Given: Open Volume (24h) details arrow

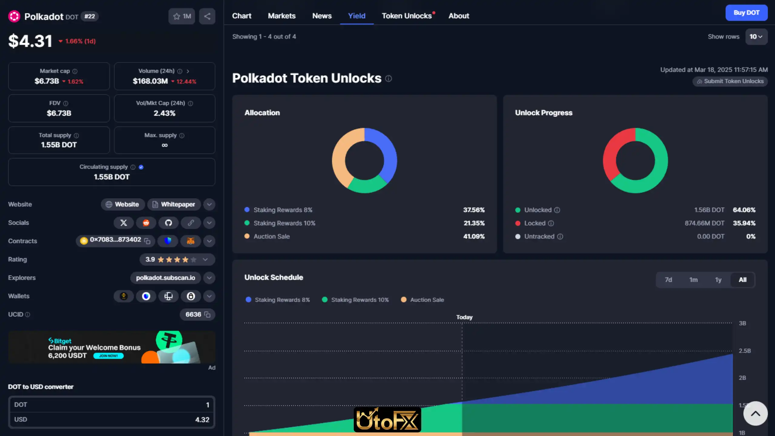Looking at the screenshot, I should 188,71.
